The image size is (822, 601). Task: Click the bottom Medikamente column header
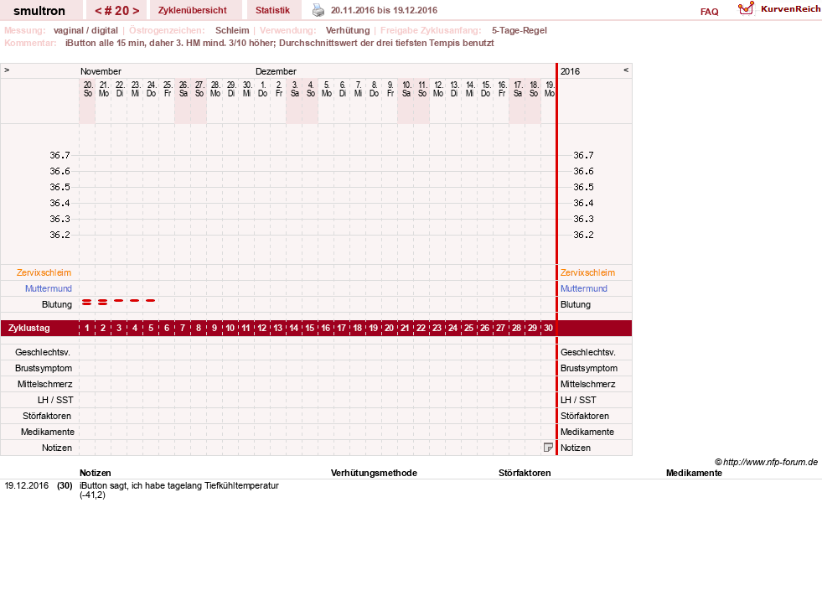(694, 473)
